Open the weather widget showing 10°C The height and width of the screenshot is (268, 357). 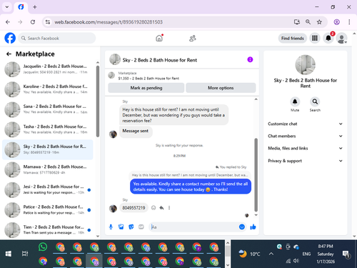coord(249,254)
